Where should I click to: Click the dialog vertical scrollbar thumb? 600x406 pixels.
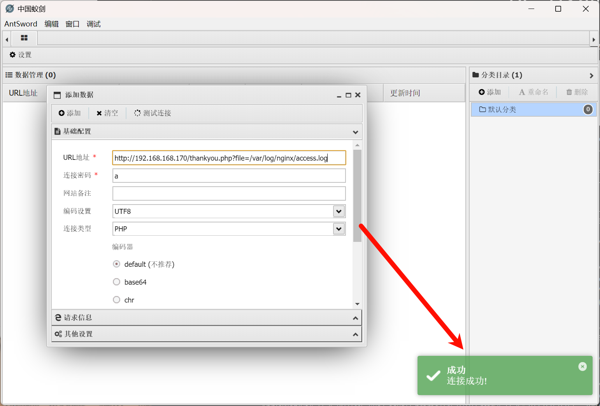coord(357,196)
